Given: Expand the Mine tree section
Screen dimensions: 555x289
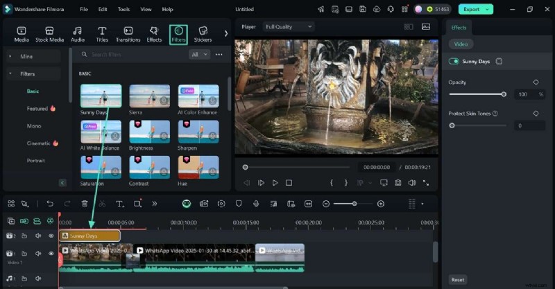Looking at the screenshot, I should pos(10,56).
